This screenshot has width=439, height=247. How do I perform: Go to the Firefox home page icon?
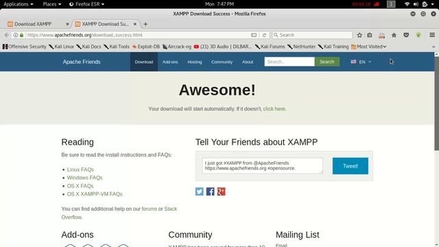click(394, 35)
